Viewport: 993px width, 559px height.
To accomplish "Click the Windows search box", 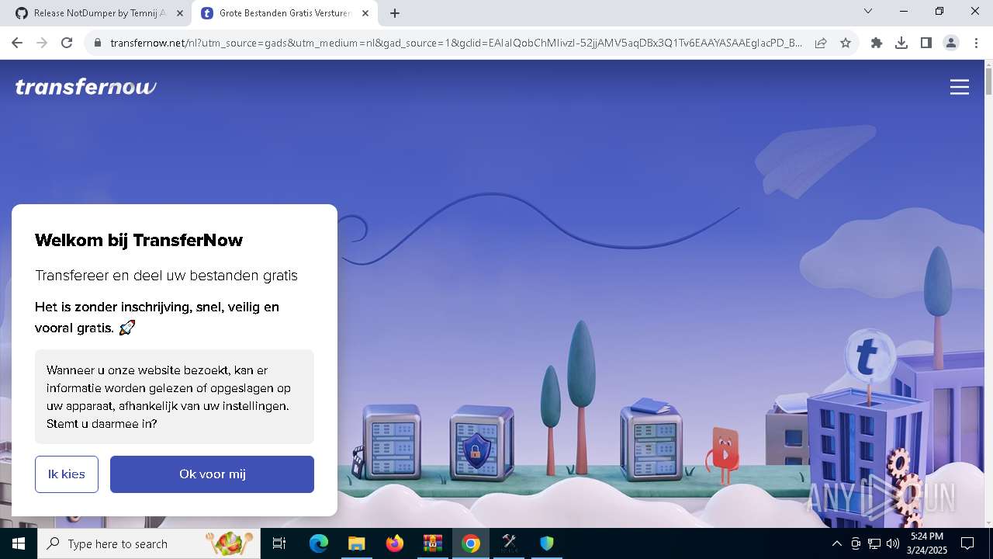I will point(149,543).
